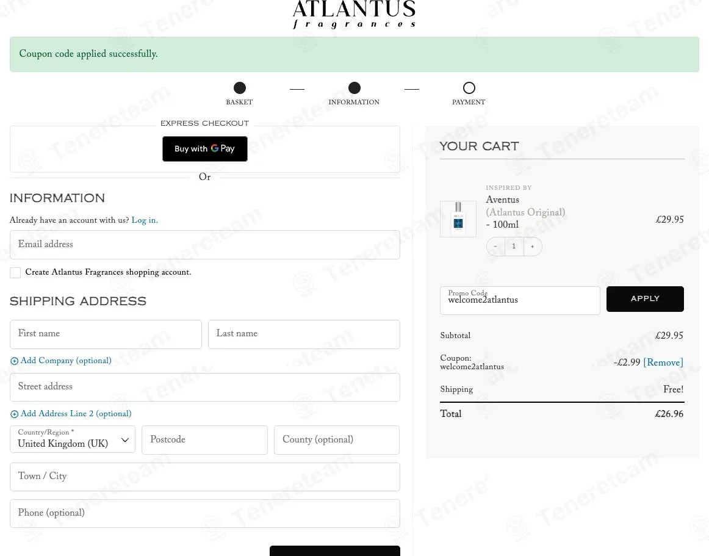The width and height of the screenshot is (709, 556).
Task: Focus the Town / City field
Action: pyautogui.click(x=205, y=477)
